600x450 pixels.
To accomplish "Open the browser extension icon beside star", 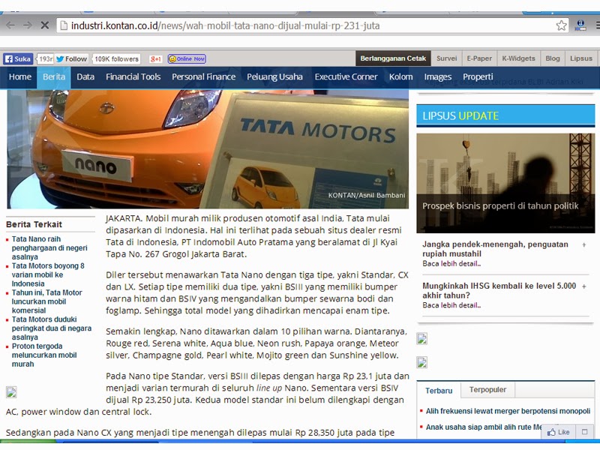I will (x=580, y=25).
